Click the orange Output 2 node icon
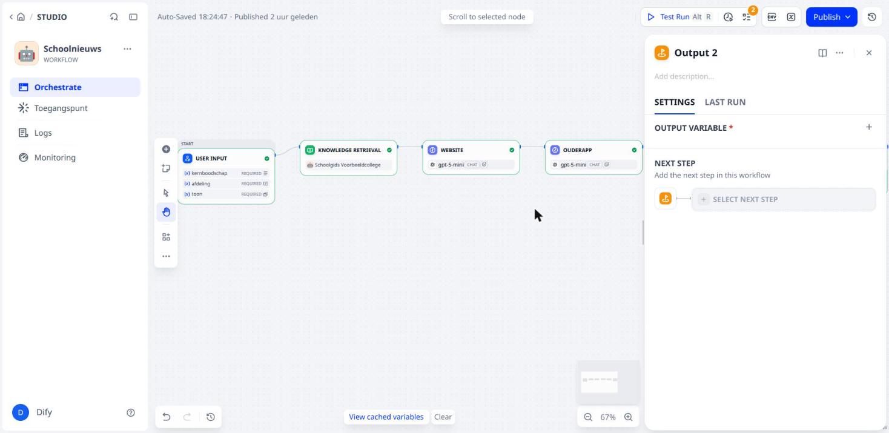889x433 pixels. pos(662,53)
